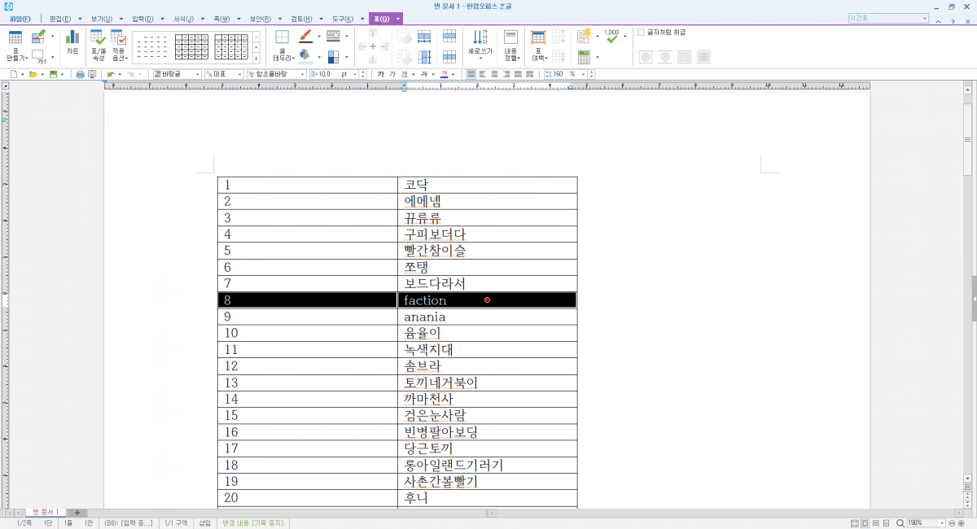
Task: Open the font color 가 dropdown arrow
Action: click(x=454, y=74)
